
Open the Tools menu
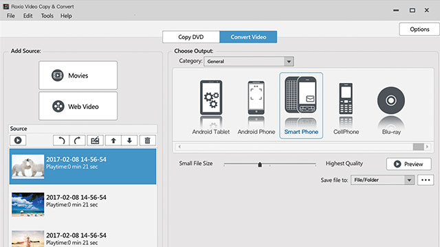coord(47,16)
